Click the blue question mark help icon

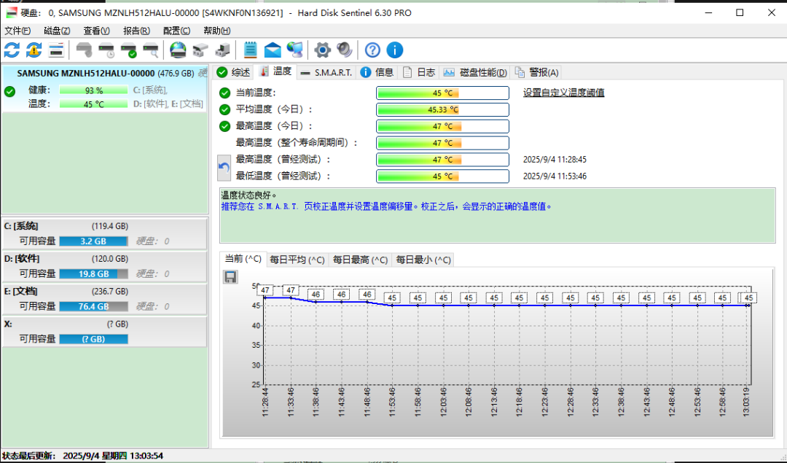pyautogui.click(x=372, y=50)
